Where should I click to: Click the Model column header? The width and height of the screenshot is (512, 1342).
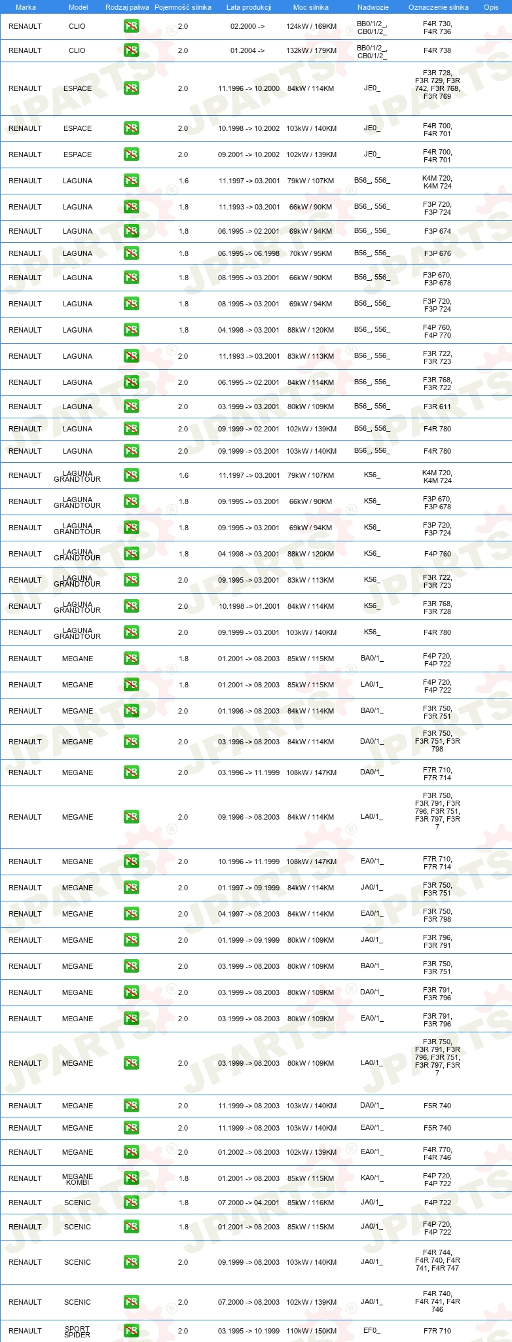(78, 7)
